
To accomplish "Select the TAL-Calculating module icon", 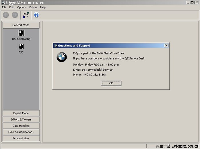I will tap(21, 33).
